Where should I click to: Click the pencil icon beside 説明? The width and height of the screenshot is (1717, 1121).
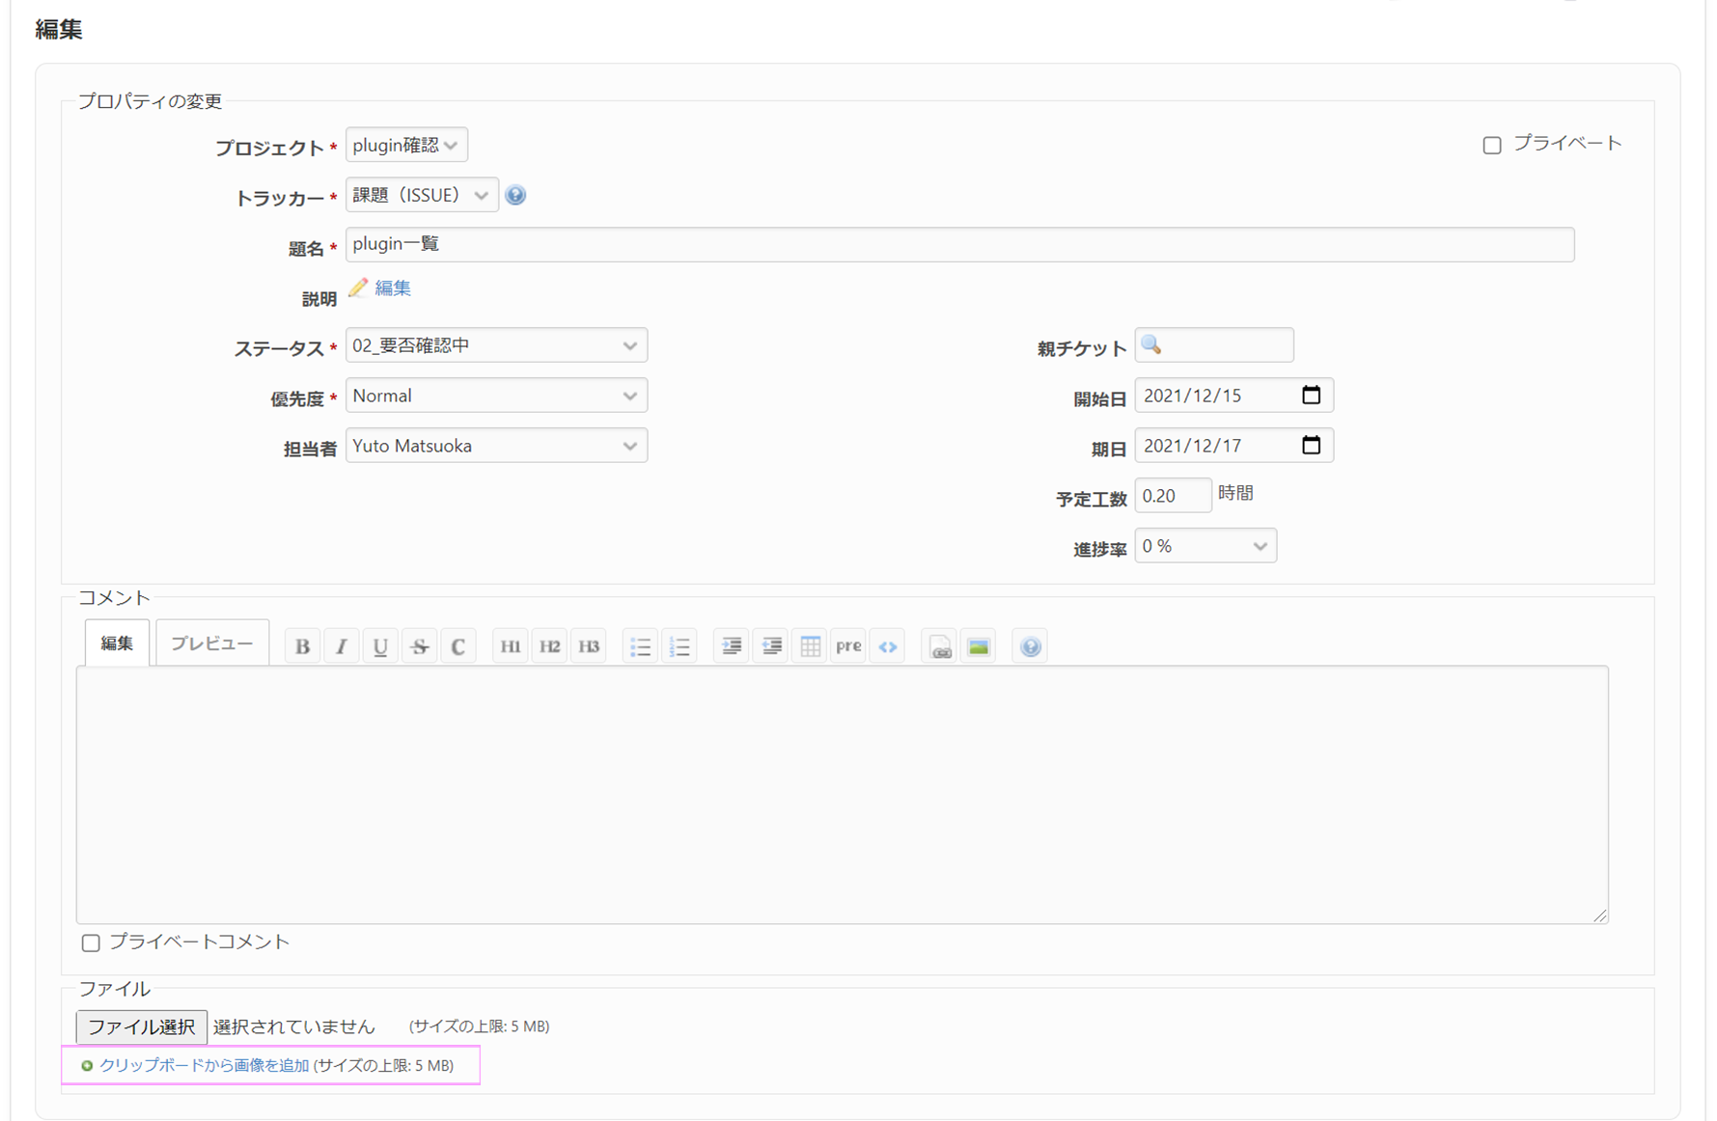tap(358, 287)
